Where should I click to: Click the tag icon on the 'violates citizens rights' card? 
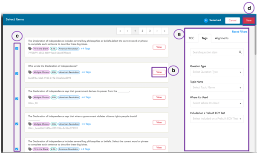coord(30,124)
